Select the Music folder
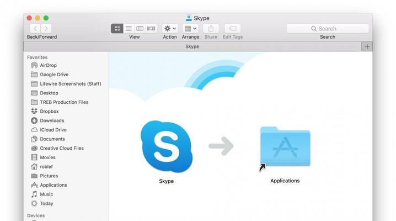 [x=42, y=194]
